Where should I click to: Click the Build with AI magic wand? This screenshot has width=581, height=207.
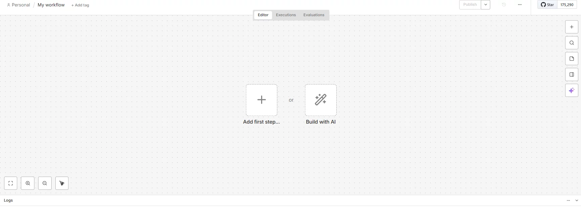click(x=321, y=100)
